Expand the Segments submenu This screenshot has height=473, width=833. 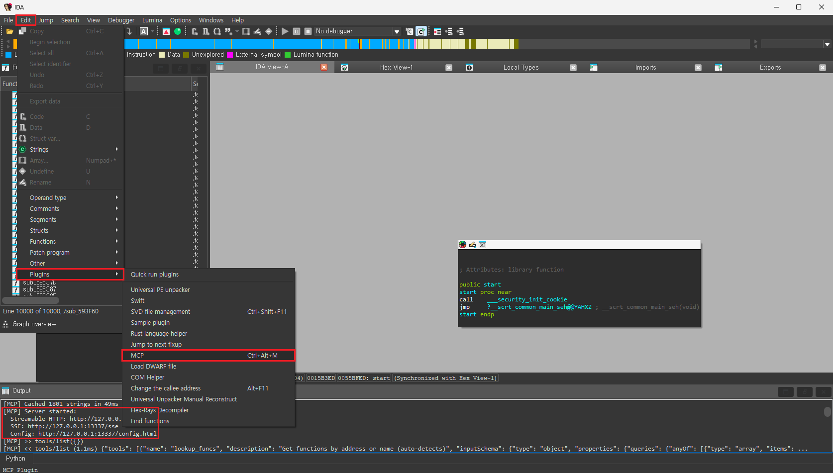[x=70, y=220]
